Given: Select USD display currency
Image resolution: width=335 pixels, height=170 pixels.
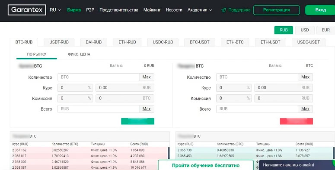Looking at the screenshot, I should pyautogui.click(x=305, y=30).
